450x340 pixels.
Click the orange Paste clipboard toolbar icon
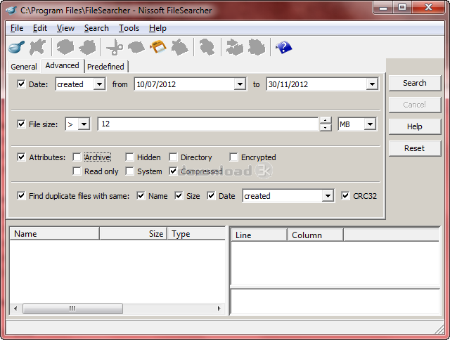[158, 47]
